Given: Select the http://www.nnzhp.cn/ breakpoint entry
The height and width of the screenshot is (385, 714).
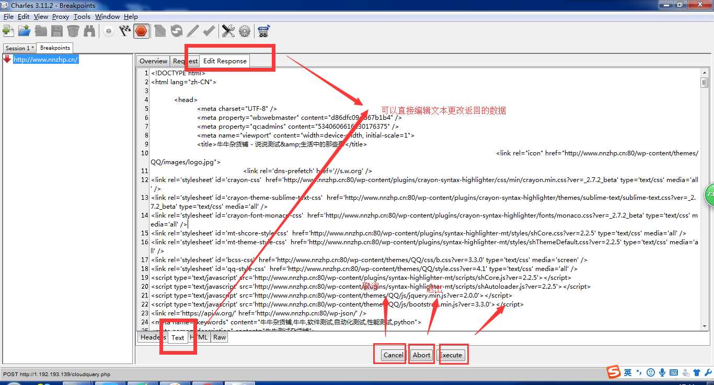Looking at the screenshot, I should tap(46, 59).
